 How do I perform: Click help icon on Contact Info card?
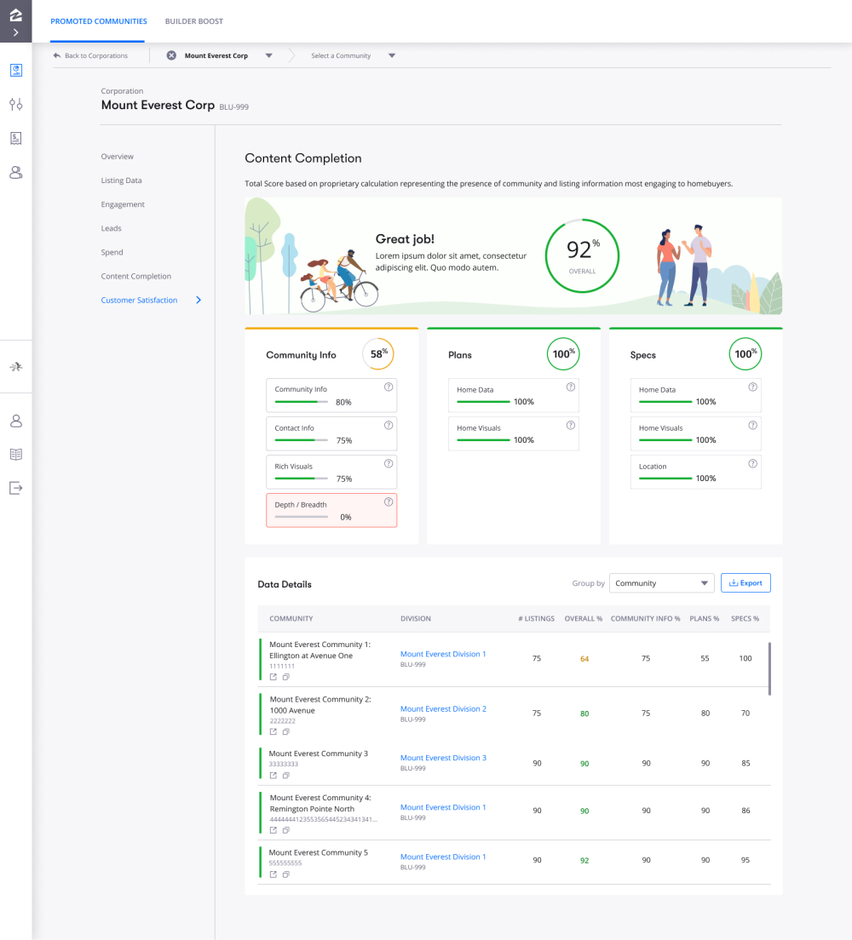pyautogui.click(x=389, y=425)
